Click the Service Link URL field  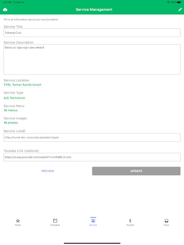92,137
